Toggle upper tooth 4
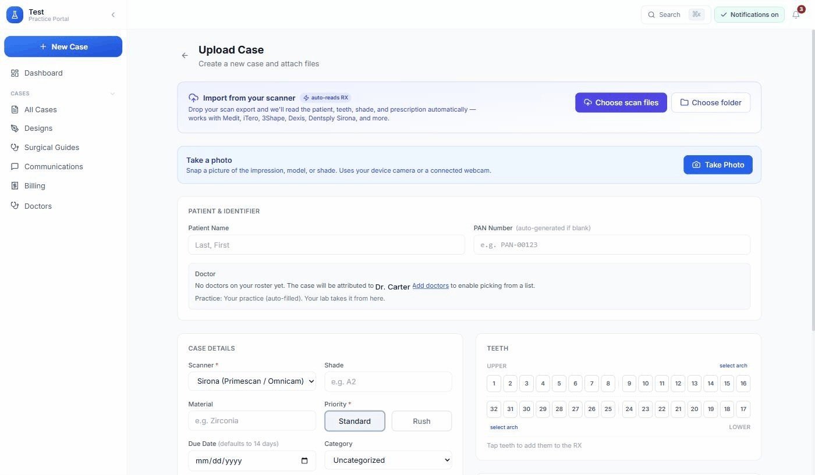This screenshot has height=475, width=815. (x=543, y=383)
